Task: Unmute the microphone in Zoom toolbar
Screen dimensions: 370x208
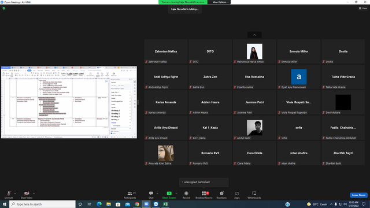Action: pyautogui.click(x=9, y=195)
